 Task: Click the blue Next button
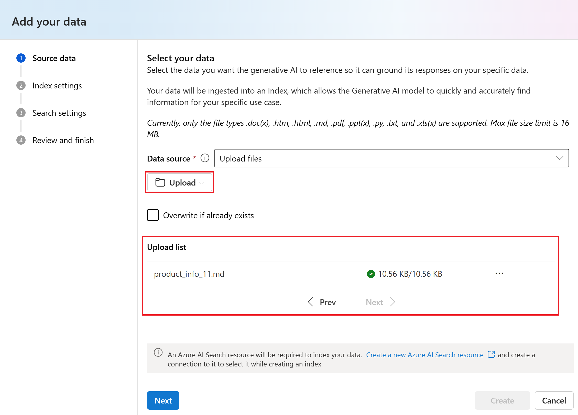(x=163, y=400)
